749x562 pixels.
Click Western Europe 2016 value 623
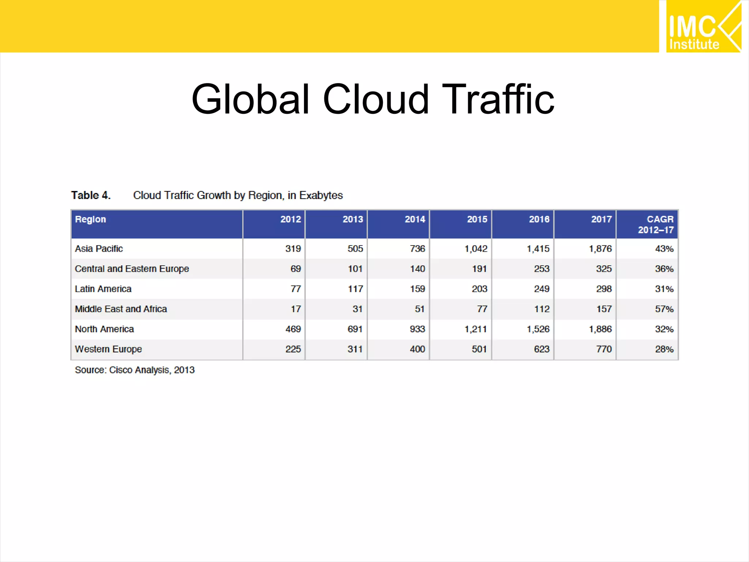[x=542, y=349]
